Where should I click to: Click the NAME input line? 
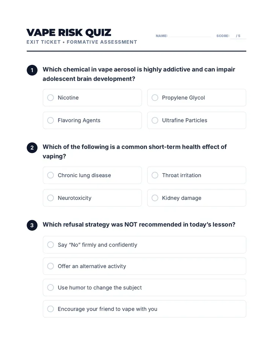[x=189, y=36]
